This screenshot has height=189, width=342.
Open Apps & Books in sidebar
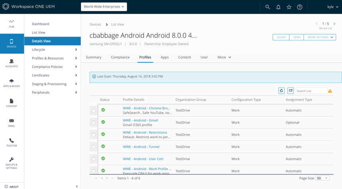point(12,83)
